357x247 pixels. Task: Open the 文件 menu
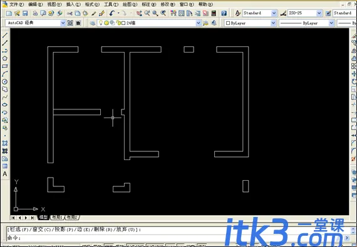pos(16,4)
